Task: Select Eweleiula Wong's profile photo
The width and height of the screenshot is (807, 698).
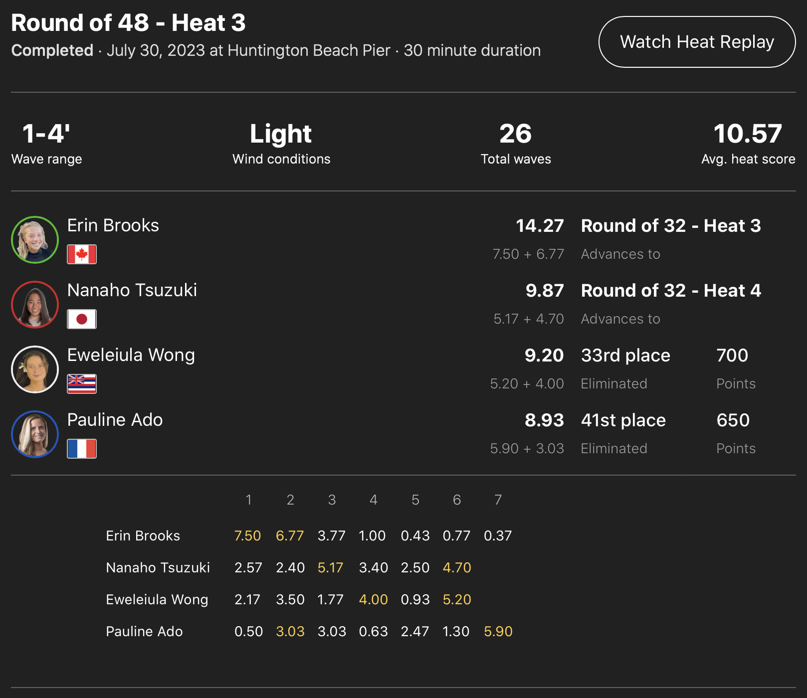Action: click(35, 369)
